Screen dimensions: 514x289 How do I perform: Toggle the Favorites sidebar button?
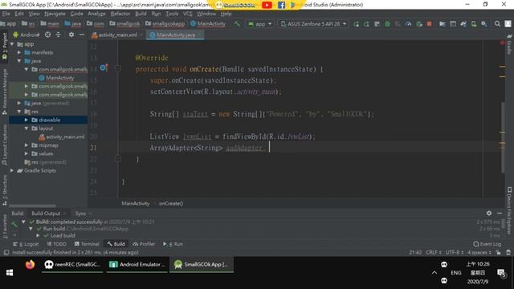(x=5, y=226)
